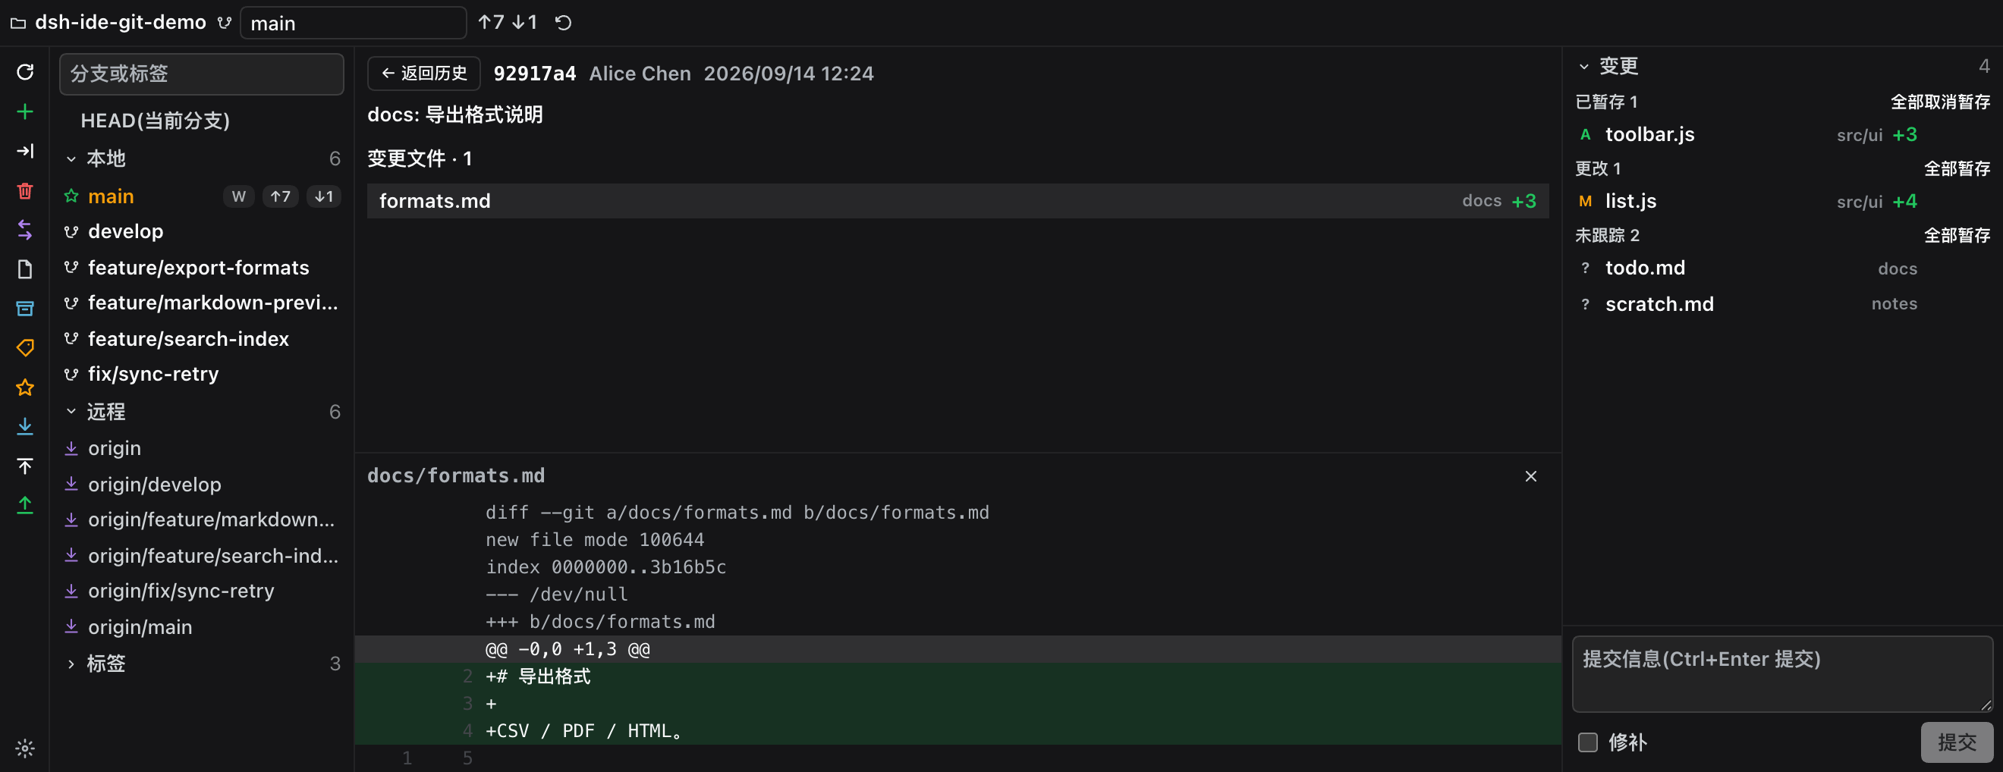Click the circular refresh icon in sidebar
Screen dimensions: 2003x772
[x=25, y=72]
